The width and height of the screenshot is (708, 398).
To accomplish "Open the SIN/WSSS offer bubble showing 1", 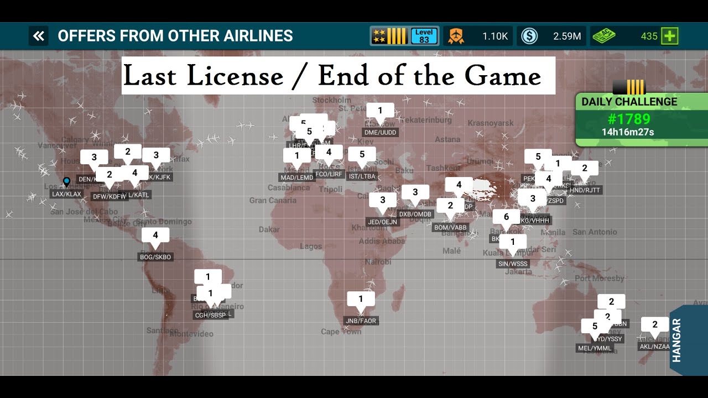I will click(513, 244).
